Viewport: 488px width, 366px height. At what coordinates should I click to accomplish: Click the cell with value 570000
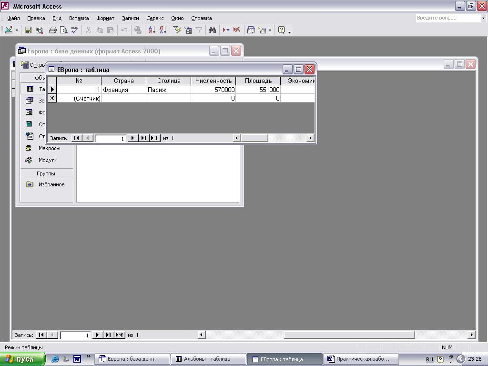click(x=213, y=90)
